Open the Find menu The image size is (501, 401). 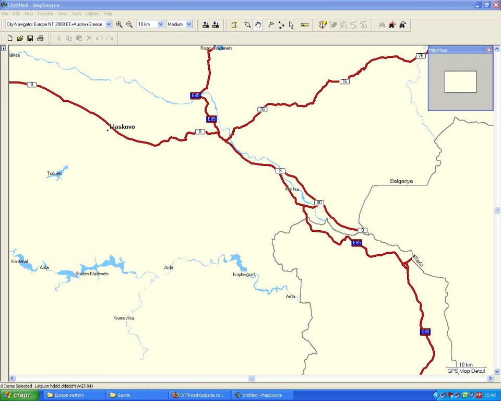[29, 14]
